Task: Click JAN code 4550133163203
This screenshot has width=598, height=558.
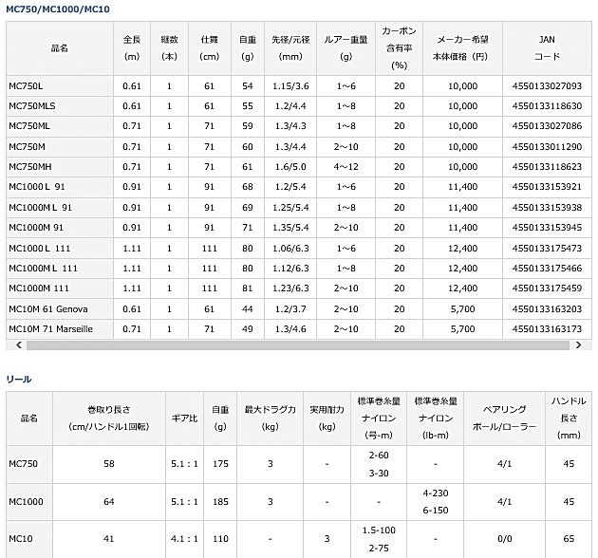Action: [547, 309]
